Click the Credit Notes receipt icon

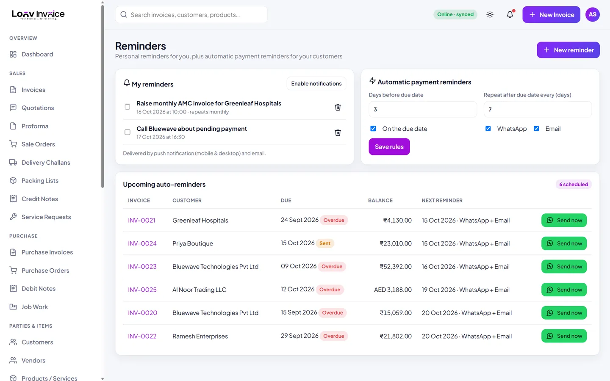pos(13,199)
